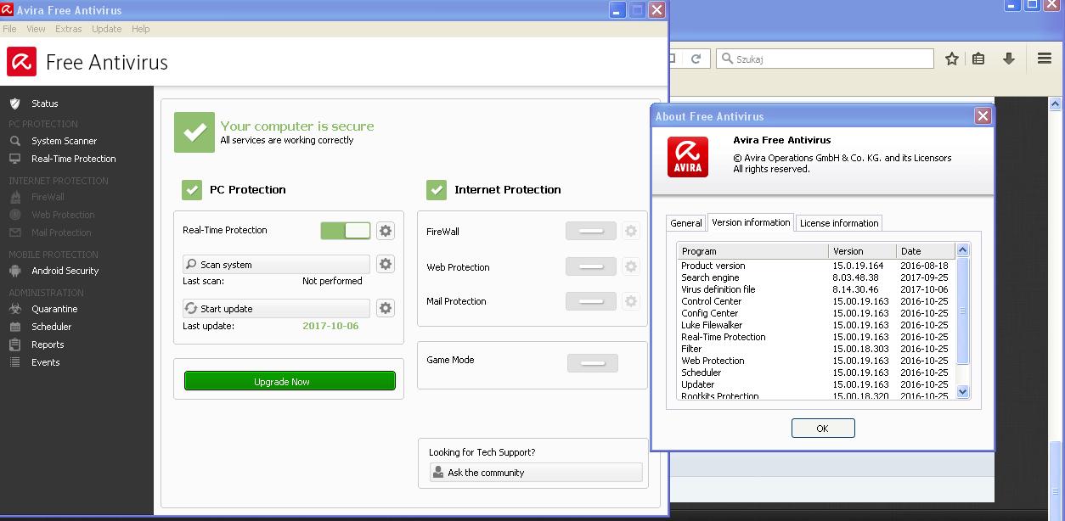Image resolution: width=1065 pixels, height=521 pixels.
Task: Open the gear beside Start update
Action: coord(386,308)
